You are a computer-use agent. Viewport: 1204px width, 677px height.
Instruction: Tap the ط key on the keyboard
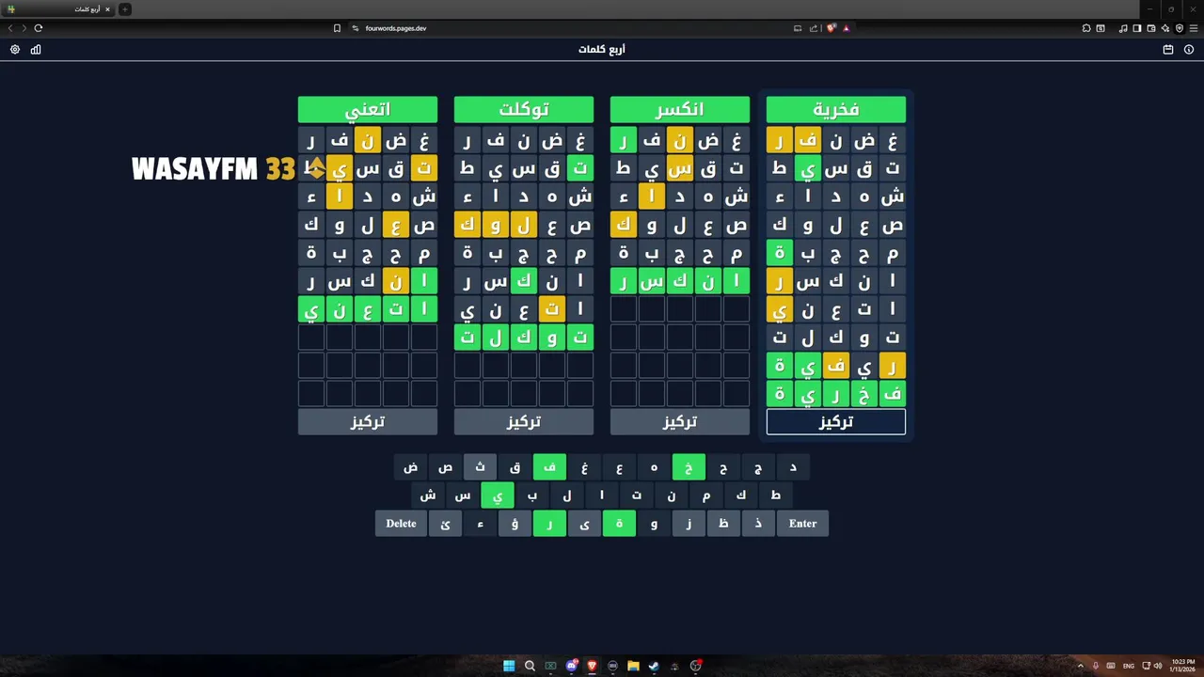(776, 496)
